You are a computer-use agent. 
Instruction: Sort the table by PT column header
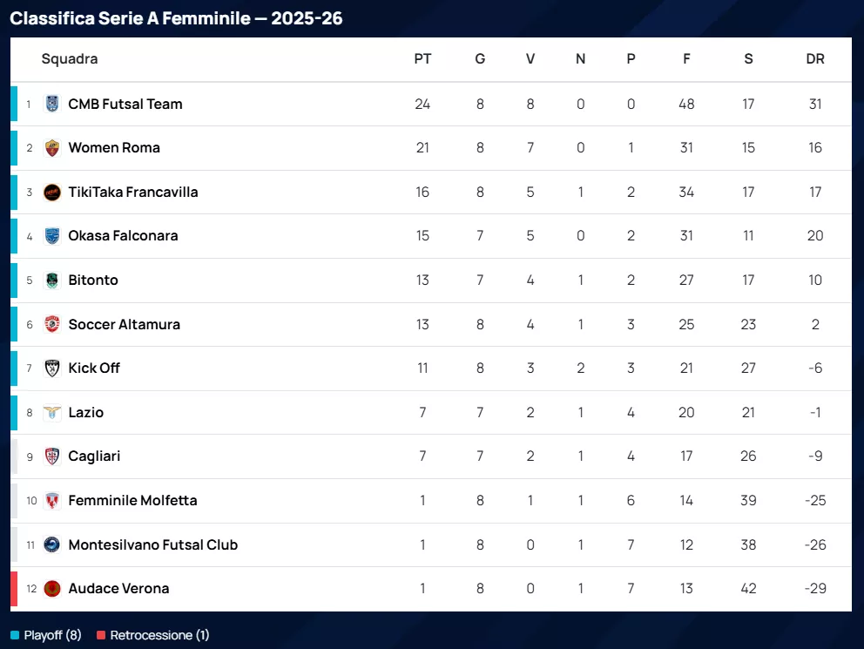click(x=422, y=59)
